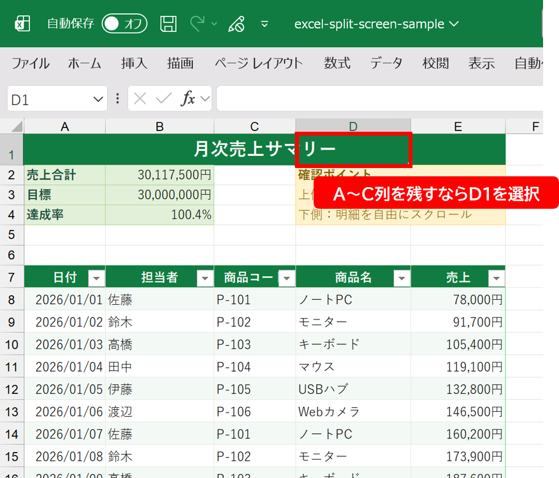The width and height of the screenshot is (559, 478).
Task: Switch to the 描画 tab
Action: (180, 64)
